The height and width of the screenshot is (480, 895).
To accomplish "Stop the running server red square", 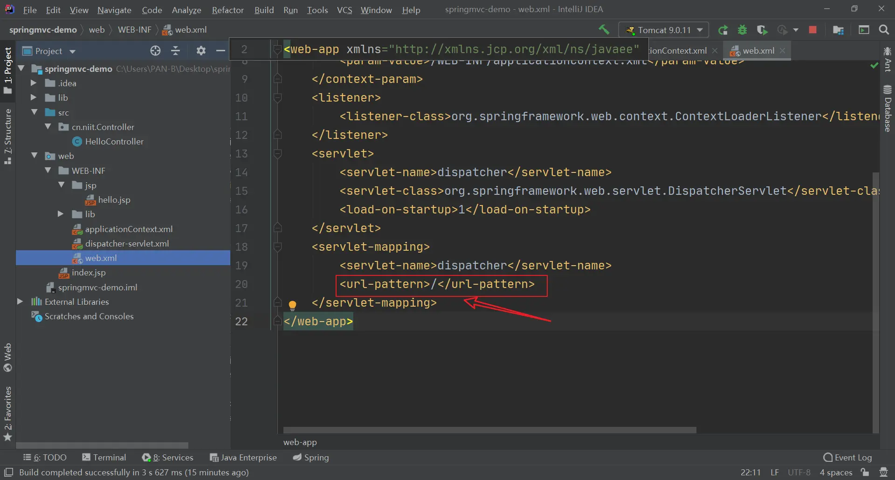I will point(812,30).
